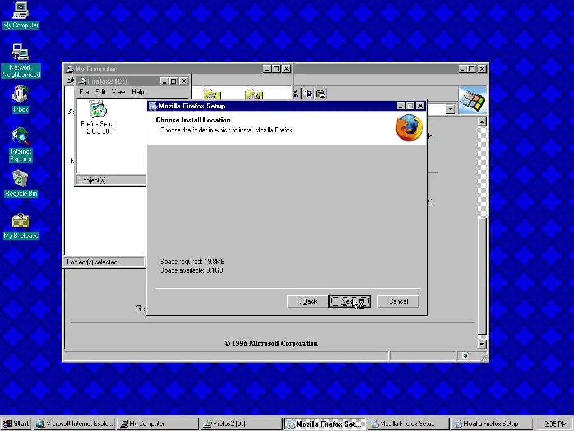Click "1 object(s)" status in Firefox2 window

click(92, 180)
